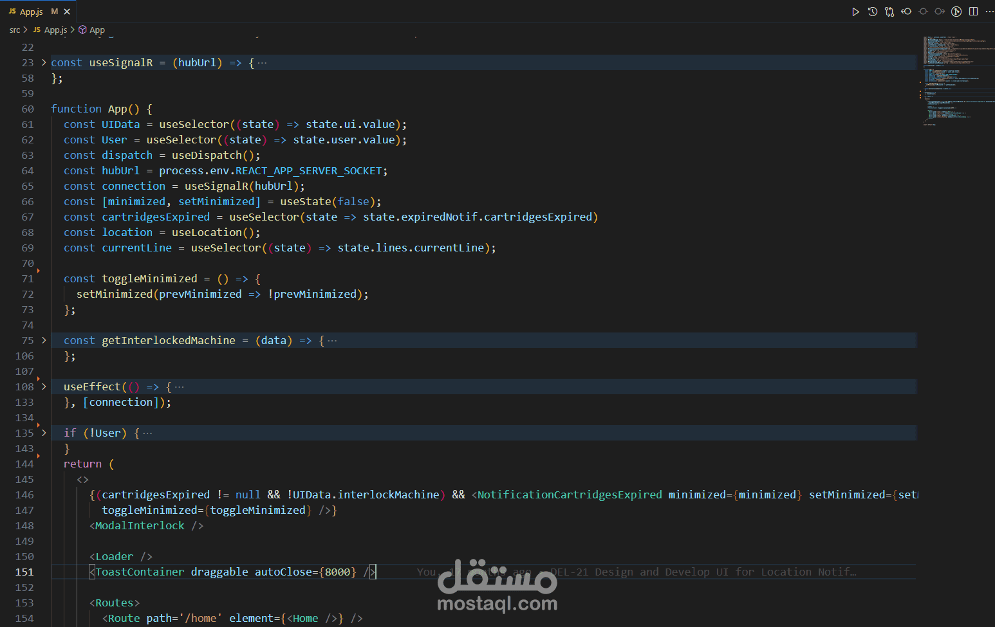Open the More Actions ellipsis menu
The image size is (995, 627).
(989, 12)
